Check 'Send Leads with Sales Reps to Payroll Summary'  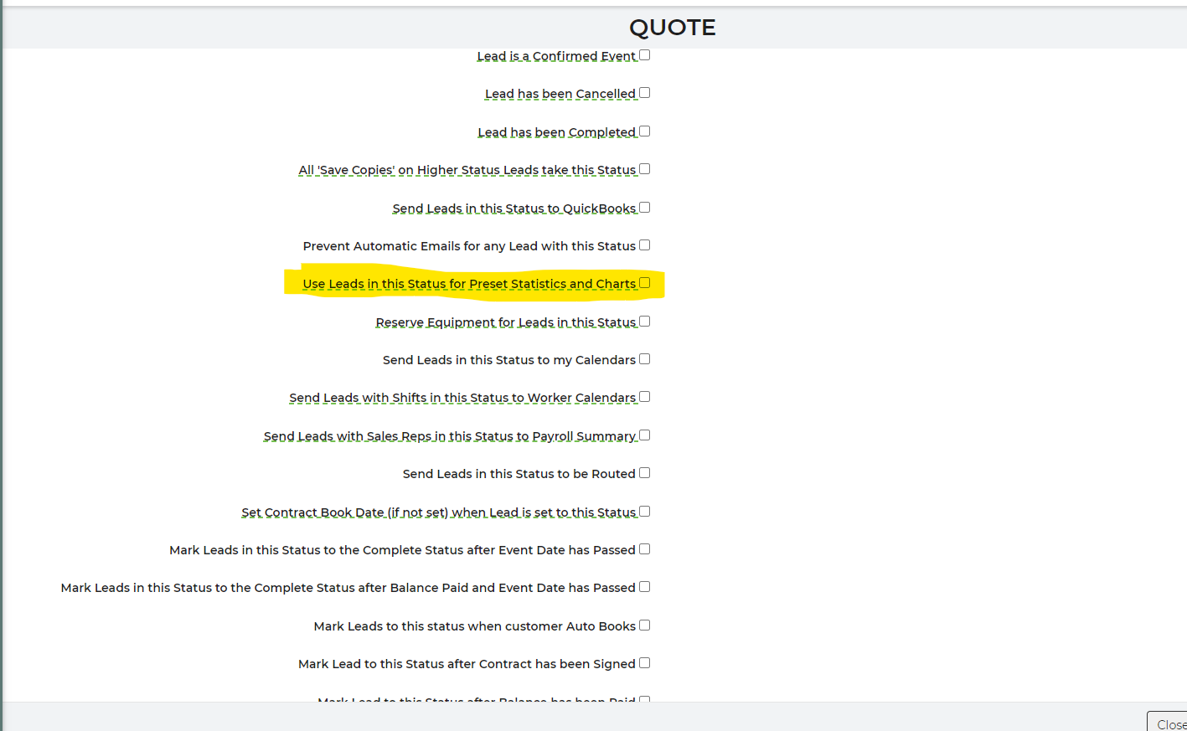click(x=644, y=435)
